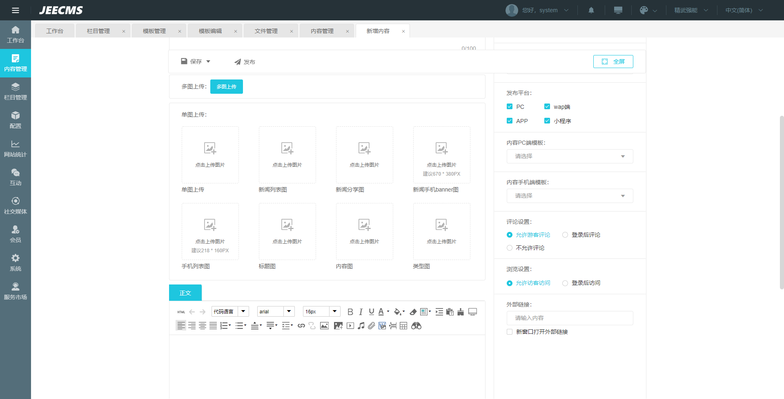The height and width of the screenshot is (399, 784).
Task: Open the 内容PC端模板 dropdown
Action: pyautogui.click(x=570, y=157)
